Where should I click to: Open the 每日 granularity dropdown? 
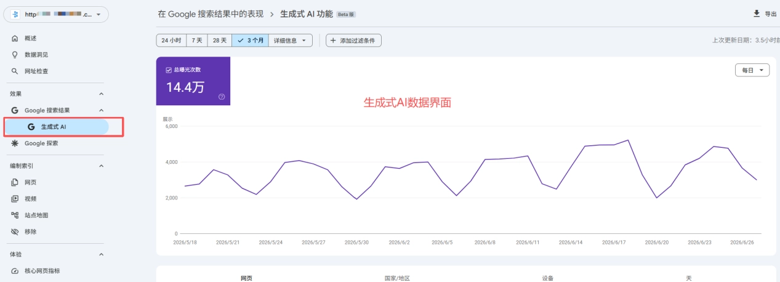752,70
